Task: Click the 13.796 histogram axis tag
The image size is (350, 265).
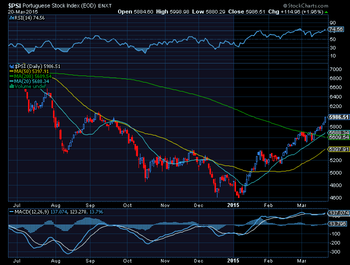Action: (x=337, y=223)
